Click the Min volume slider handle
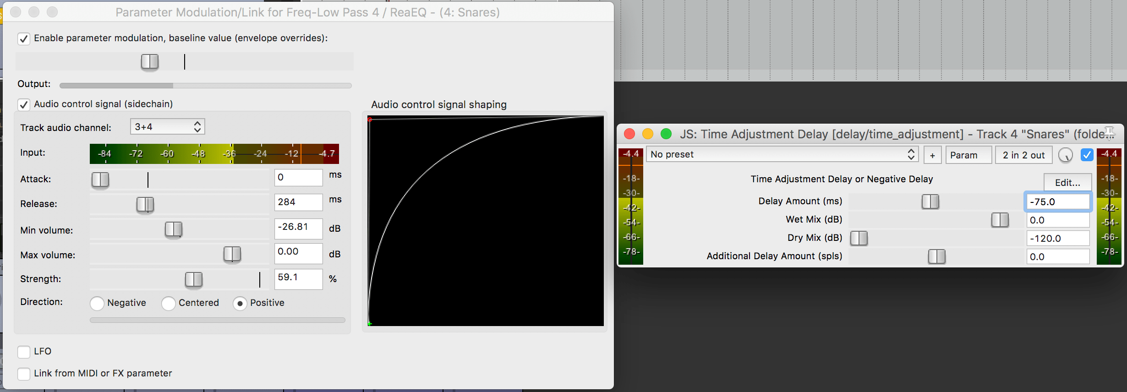 pyautogui.click(x=174, y=229)
